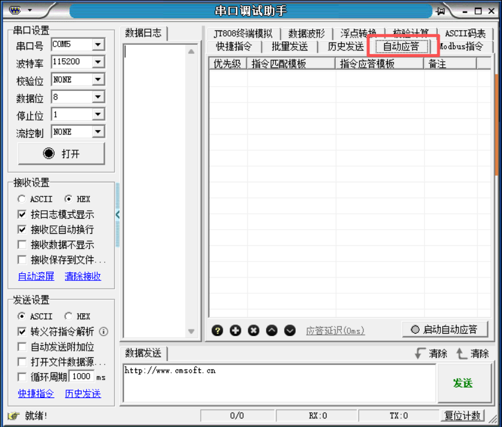The height and width of the screenshot is (427, 502).
Task: Open the 校验位 NONE dropdown
Action: tap(99, 79)
